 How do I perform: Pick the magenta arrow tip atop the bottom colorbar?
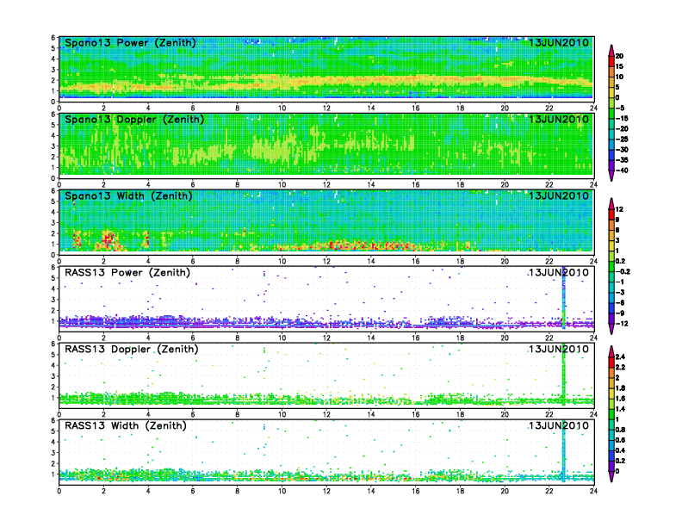pyautogui.click(x=611, y=351)
